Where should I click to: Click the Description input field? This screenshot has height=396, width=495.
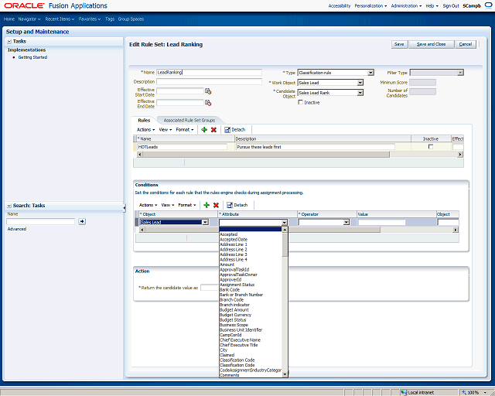tap(209, 82)
